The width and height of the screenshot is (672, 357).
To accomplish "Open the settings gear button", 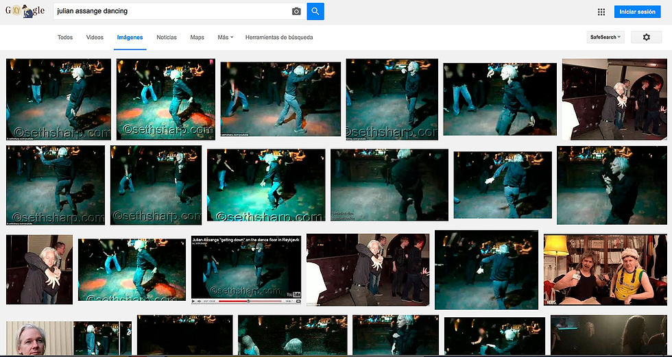I will (646, 37).
